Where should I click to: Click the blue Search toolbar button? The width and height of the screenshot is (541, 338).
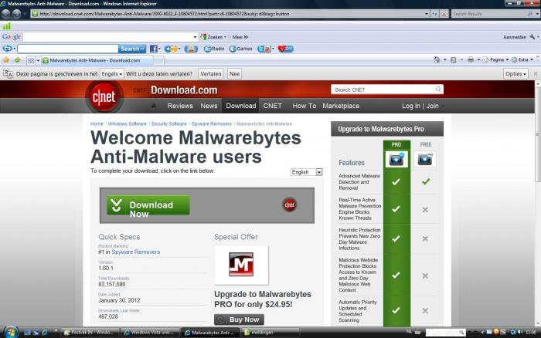pos(132,49)
